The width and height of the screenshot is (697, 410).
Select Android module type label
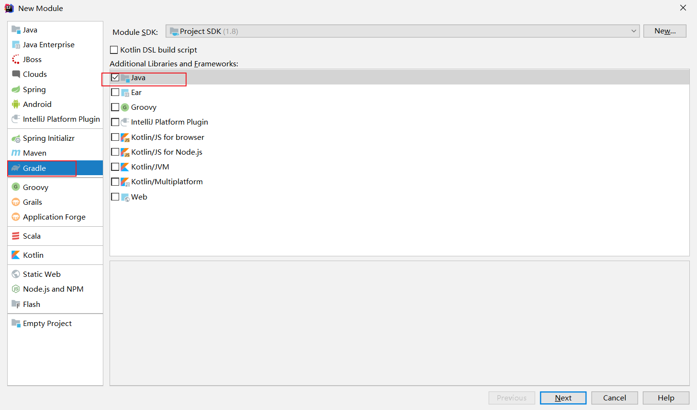(37, 105)
